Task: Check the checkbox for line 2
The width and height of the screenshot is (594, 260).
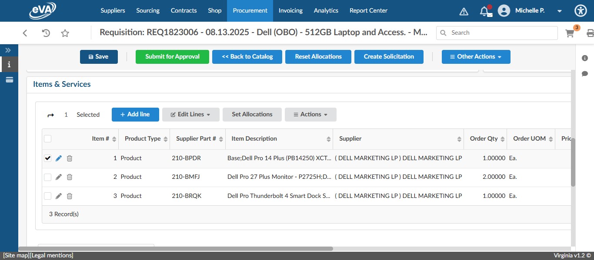Action: pyautogui.click(x=47, y=177)
